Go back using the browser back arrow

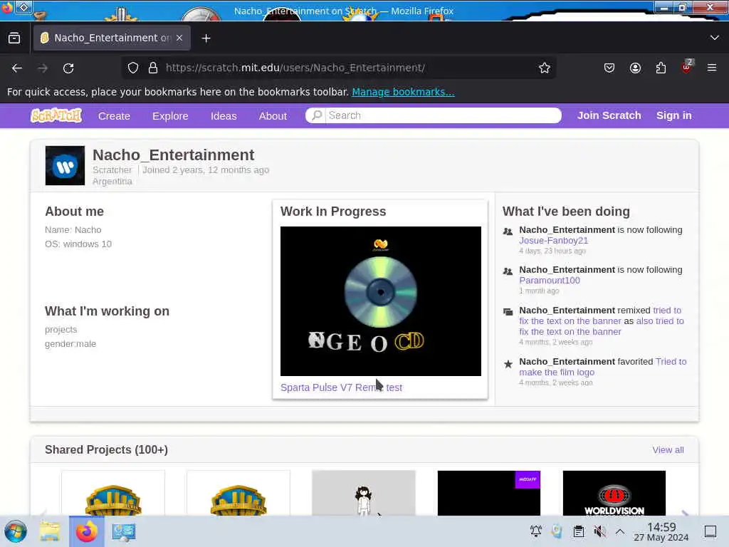click(17, 68)
